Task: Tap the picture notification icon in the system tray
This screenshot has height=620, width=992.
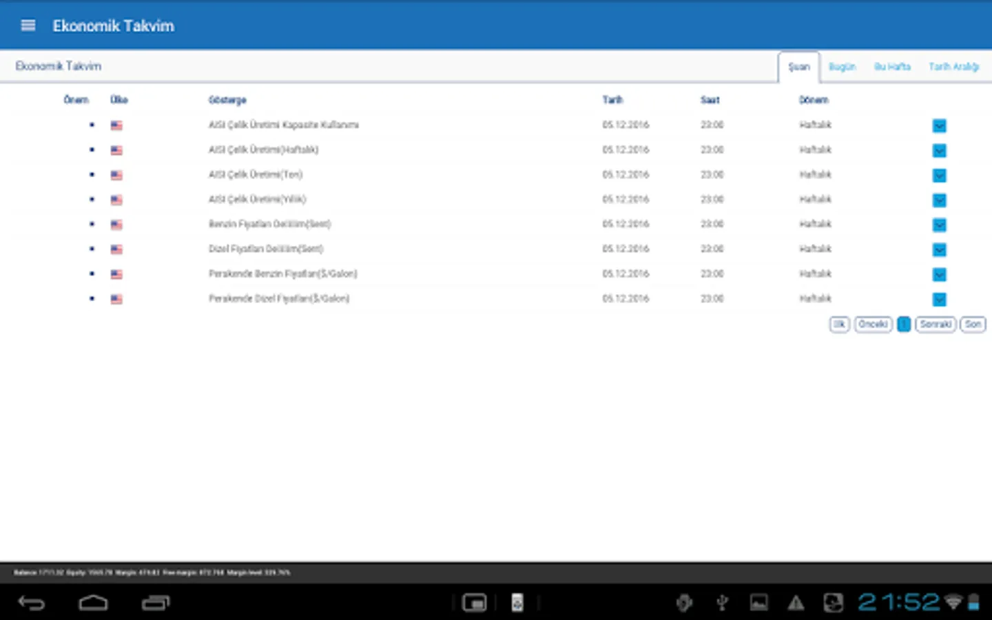Action: pyautogui.click(x=759, y=603)
